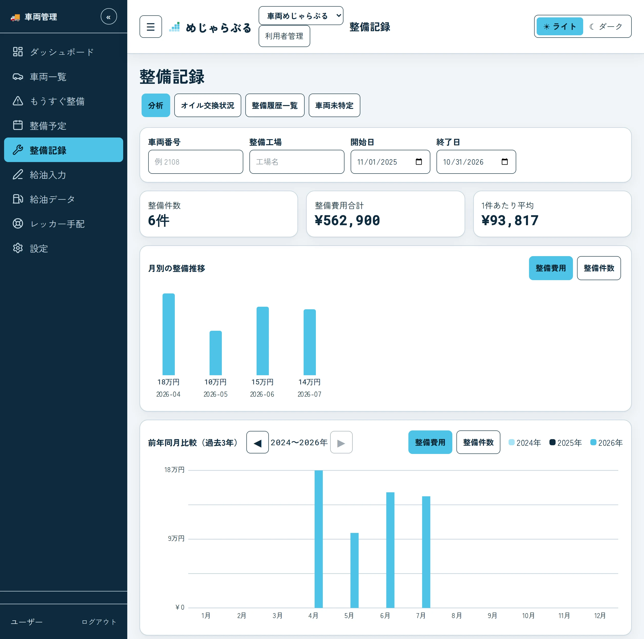Click the lifebuoy レッカー手配 icon
Viewport: 644px width, 639px height.
tap(18, 224)
